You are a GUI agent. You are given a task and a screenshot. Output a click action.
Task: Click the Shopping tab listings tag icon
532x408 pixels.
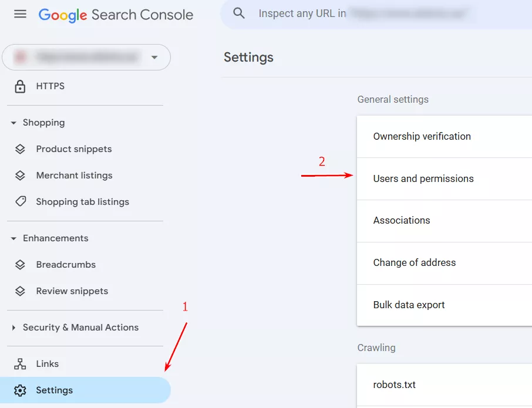pyautogui.click(x=21, y=202)
